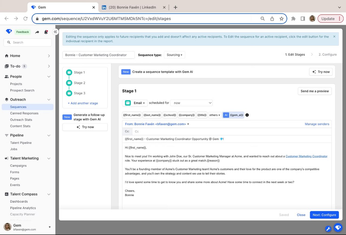Reload the page
The image size is (346, 235).
tap(25, 19)
